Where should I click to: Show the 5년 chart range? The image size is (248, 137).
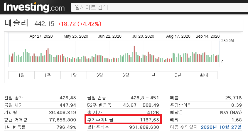178,75
